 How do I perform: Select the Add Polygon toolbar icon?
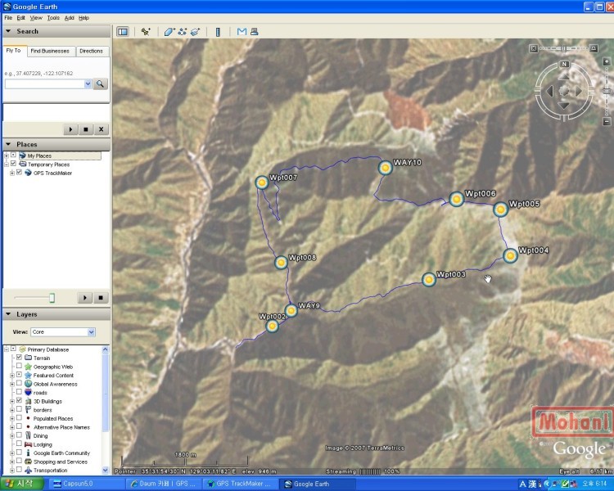click(x=169, y=32)
